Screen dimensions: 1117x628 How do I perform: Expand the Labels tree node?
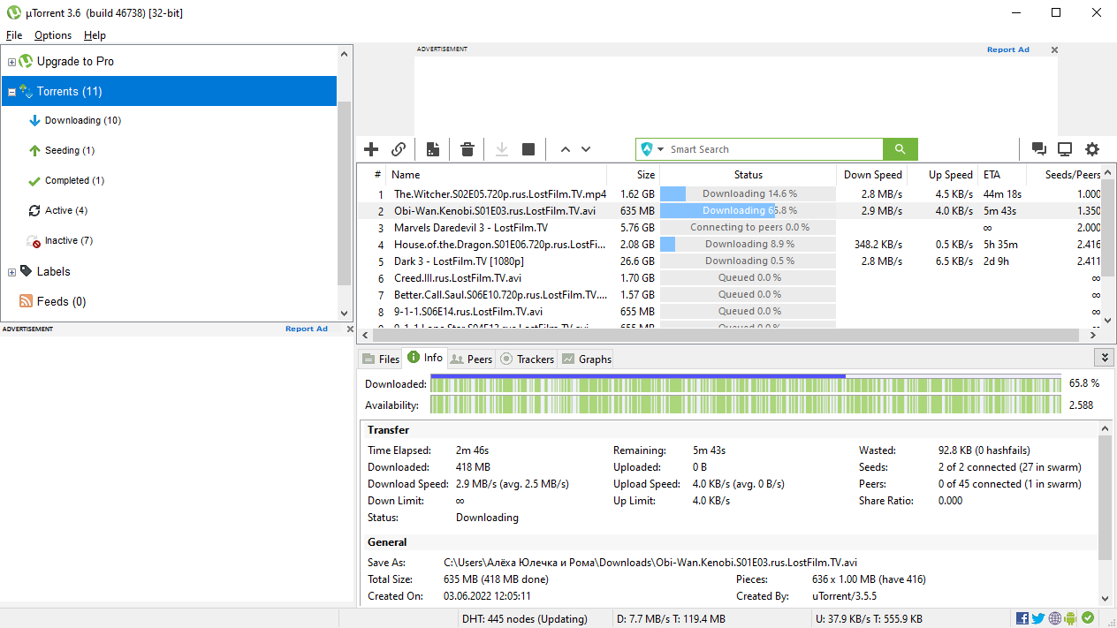[x=11, y=272]
